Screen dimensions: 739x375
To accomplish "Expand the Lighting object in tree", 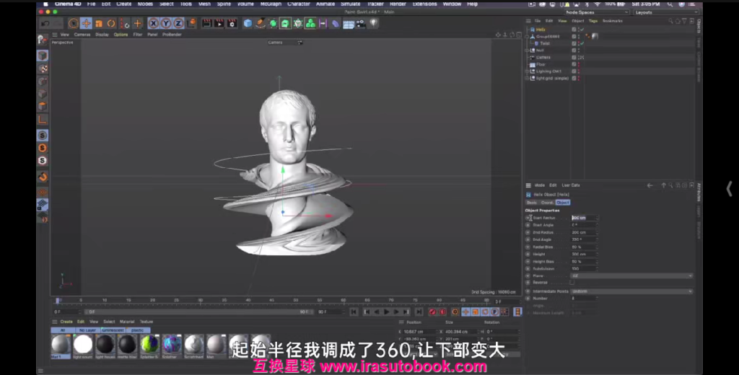I will 527,71.
